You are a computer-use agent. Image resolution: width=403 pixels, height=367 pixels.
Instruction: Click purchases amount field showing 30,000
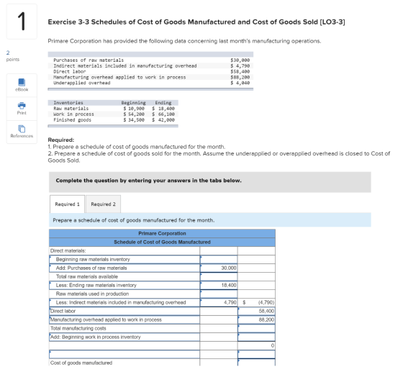click(x=219, y=268)
